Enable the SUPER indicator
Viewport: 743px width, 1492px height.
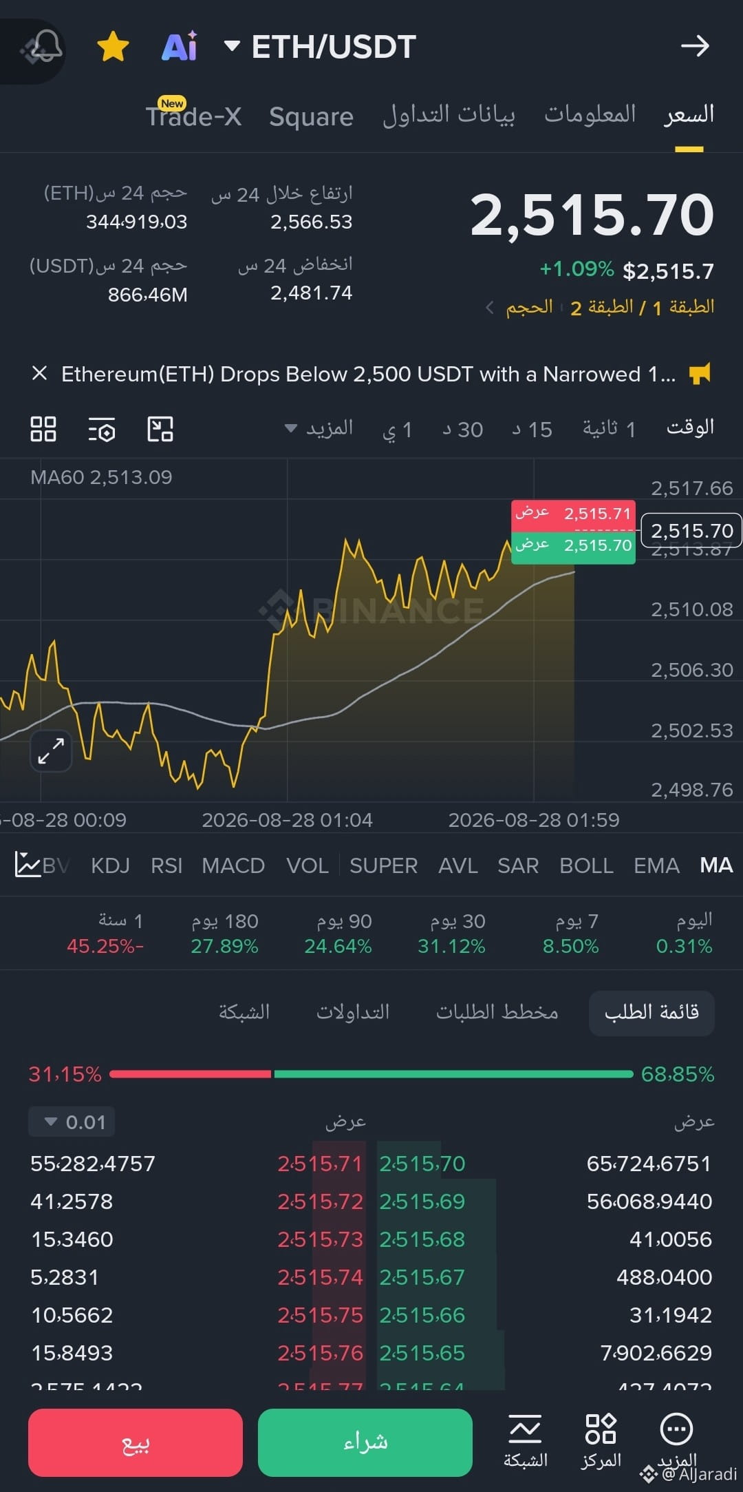pyautogui.click(x=383, y=865)
